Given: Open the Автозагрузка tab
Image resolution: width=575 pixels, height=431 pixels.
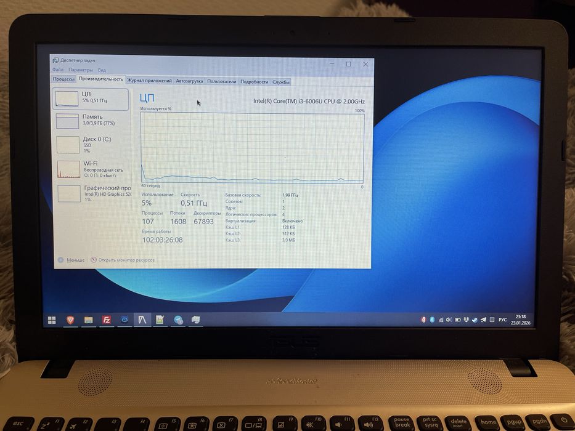Looking at the screenshot, I should point(189,81).
